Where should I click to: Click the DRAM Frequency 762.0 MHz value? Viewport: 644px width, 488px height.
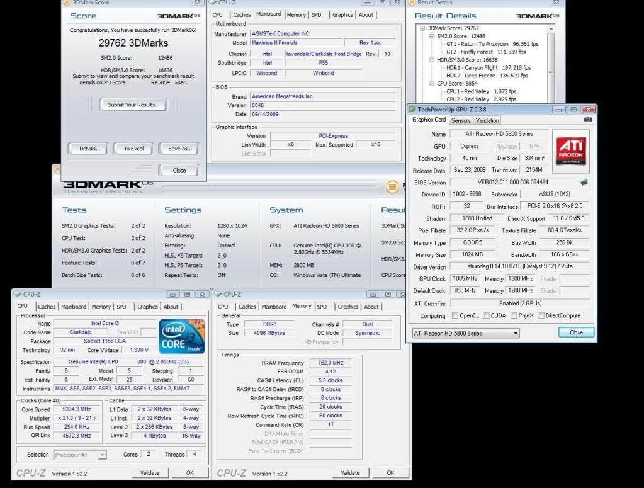330,362
